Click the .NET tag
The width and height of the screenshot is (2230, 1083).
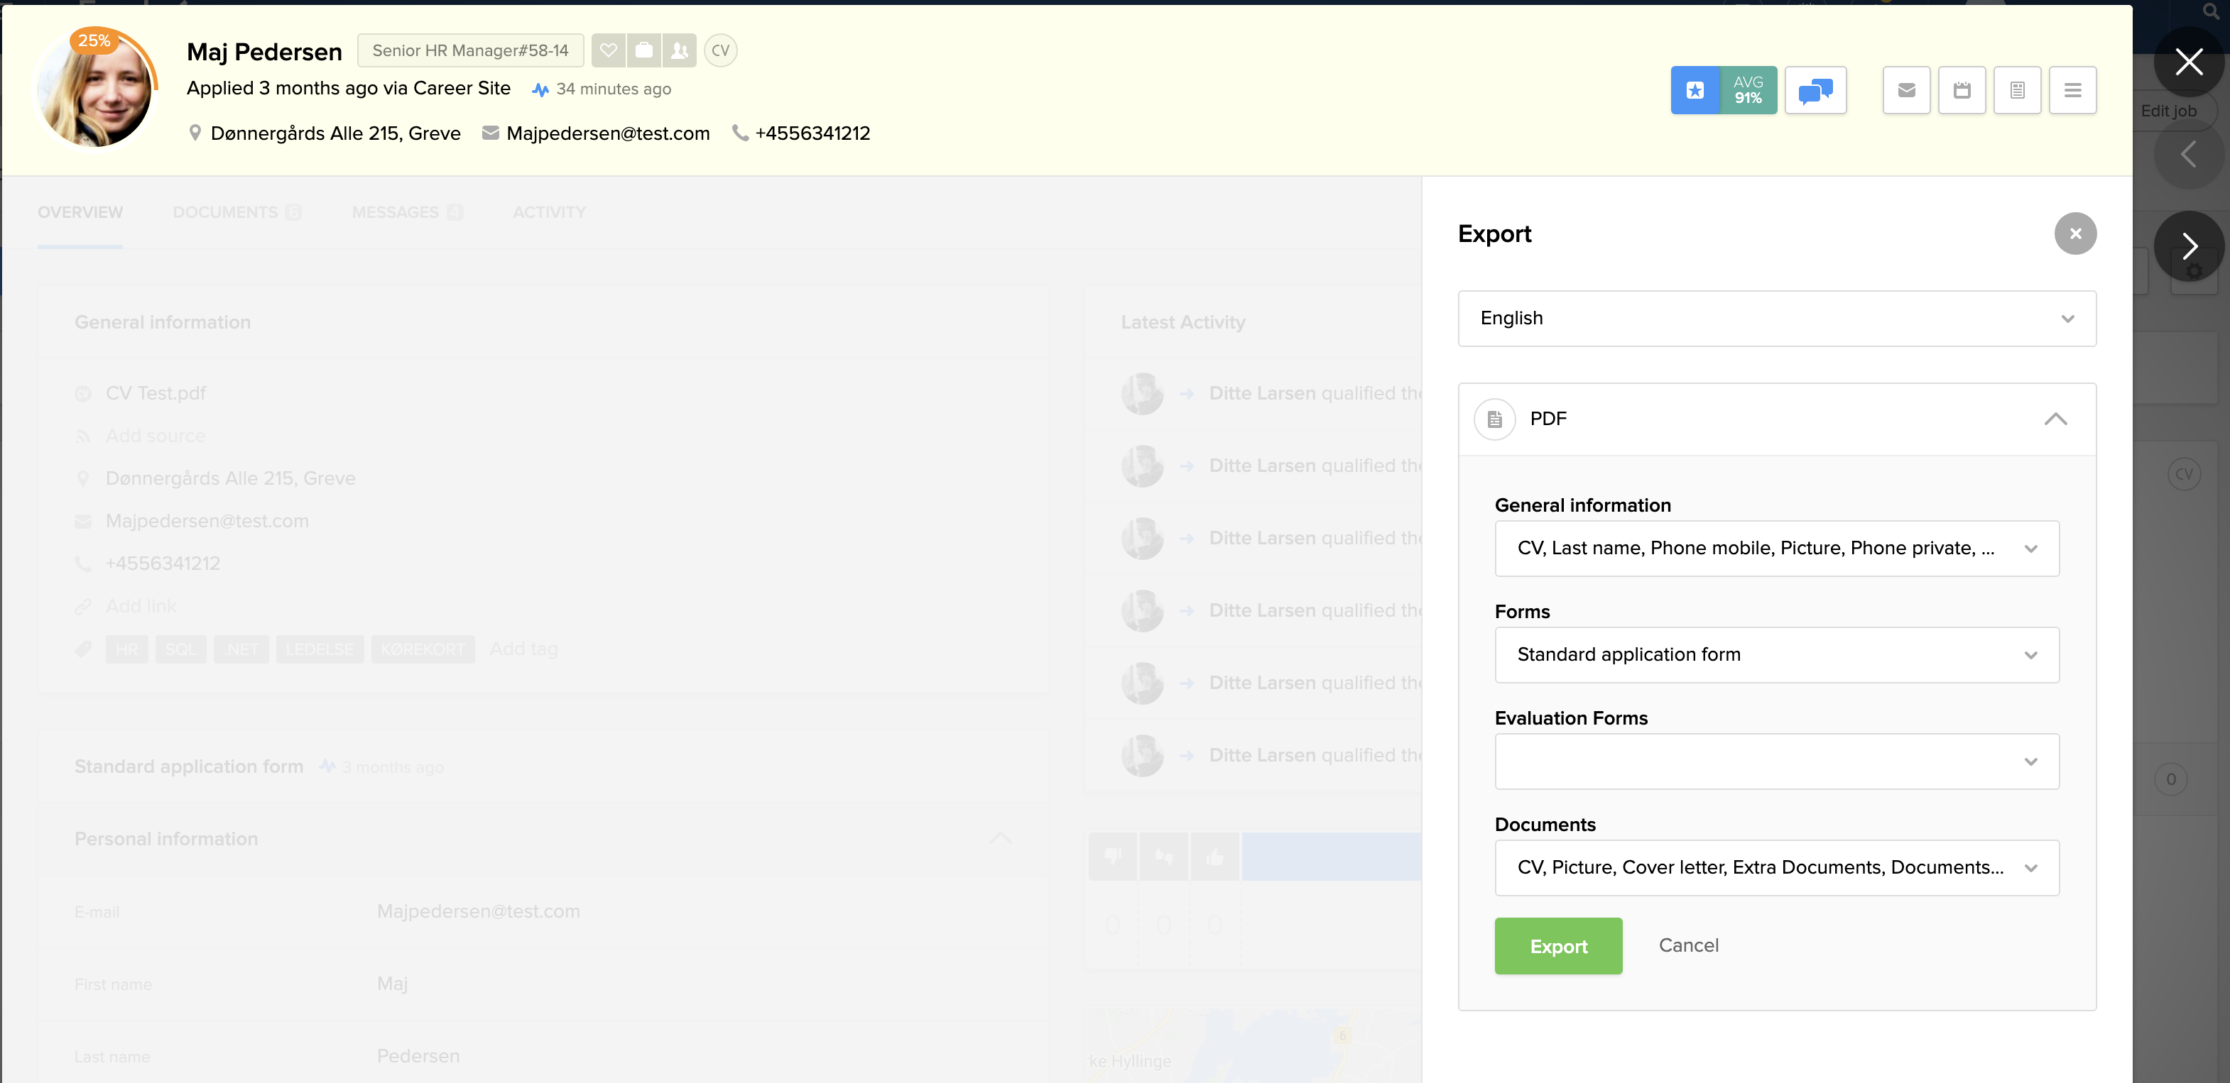pyautogui.click(x=241, y=649)
